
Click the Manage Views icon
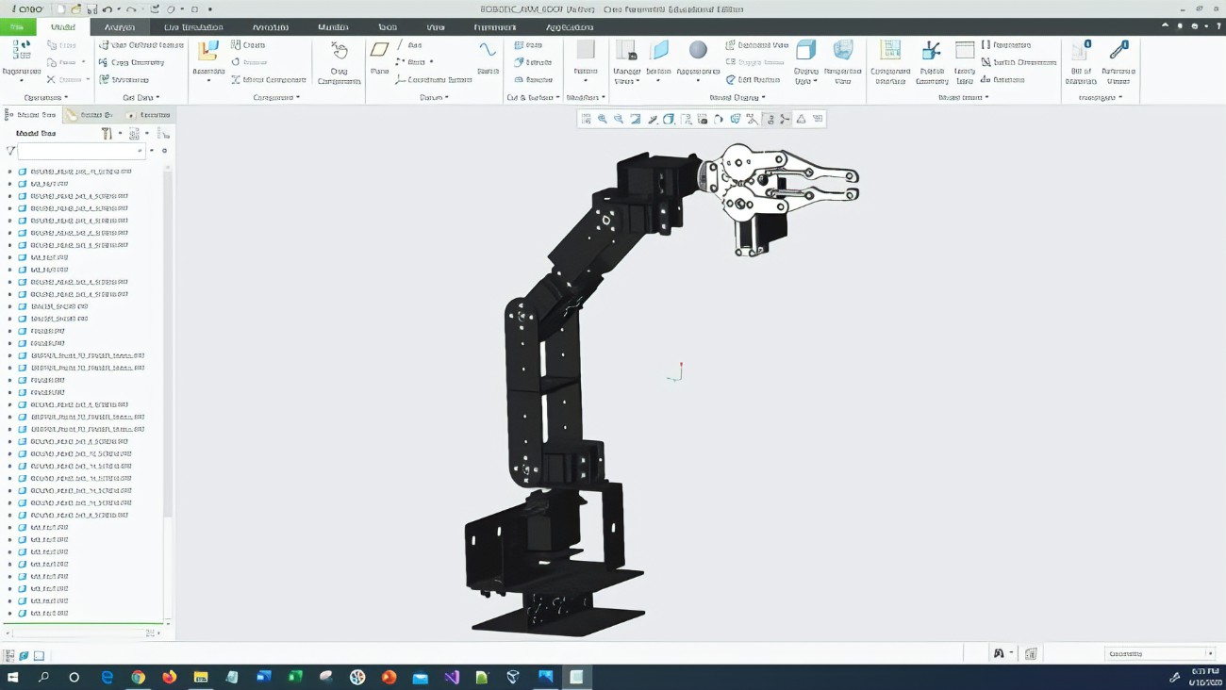[626, 50]
